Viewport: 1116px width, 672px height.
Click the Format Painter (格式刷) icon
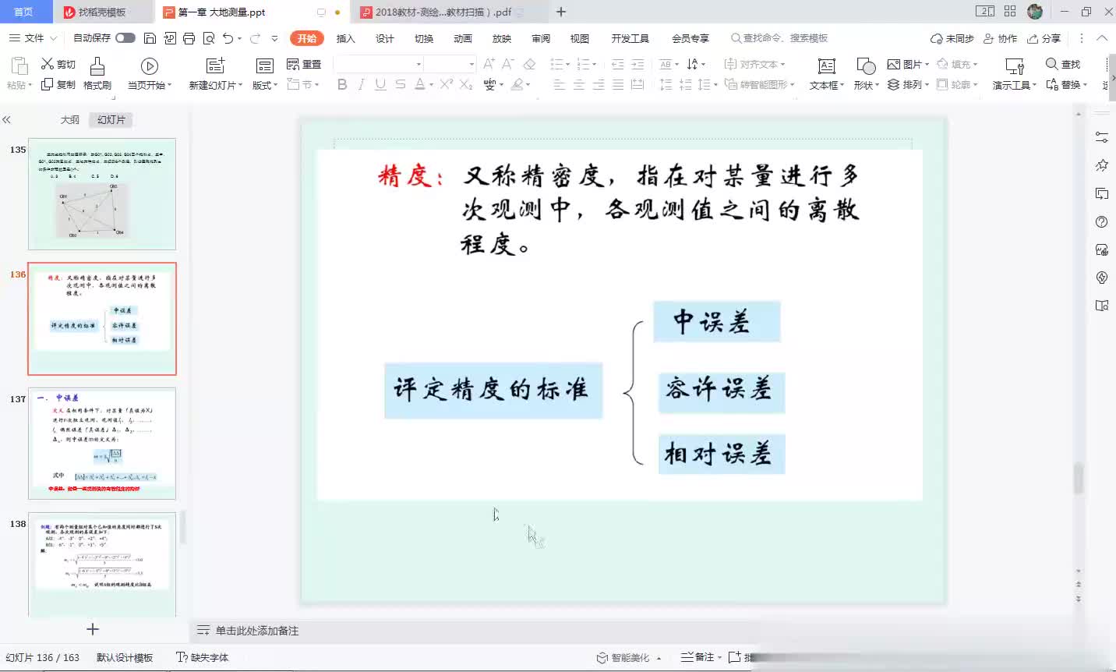point(97,67)
